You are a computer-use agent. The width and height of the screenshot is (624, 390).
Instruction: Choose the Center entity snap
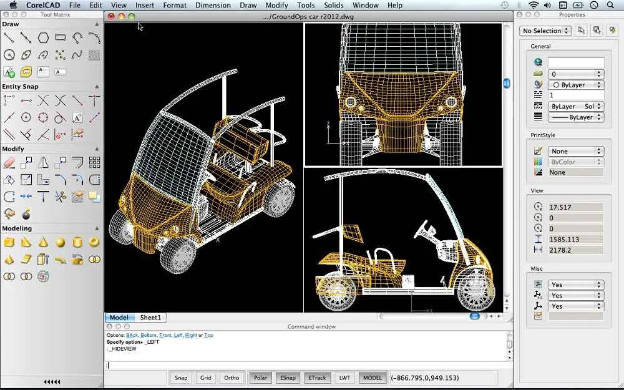(26, 117)
